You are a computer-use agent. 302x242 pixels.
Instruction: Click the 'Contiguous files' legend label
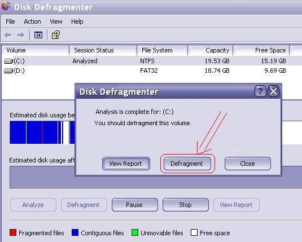coord(103,233)
